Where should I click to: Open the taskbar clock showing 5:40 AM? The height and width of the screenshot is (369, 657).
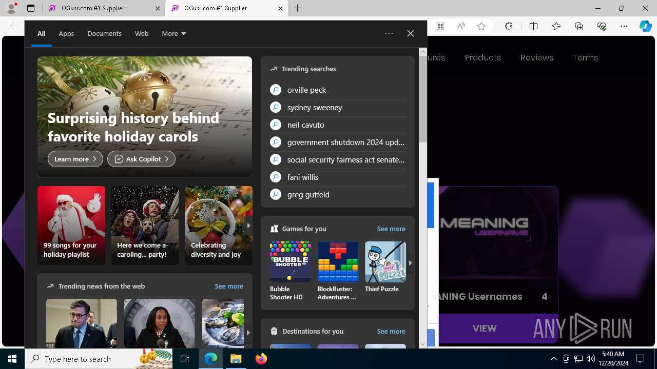(x=614, y=359)
